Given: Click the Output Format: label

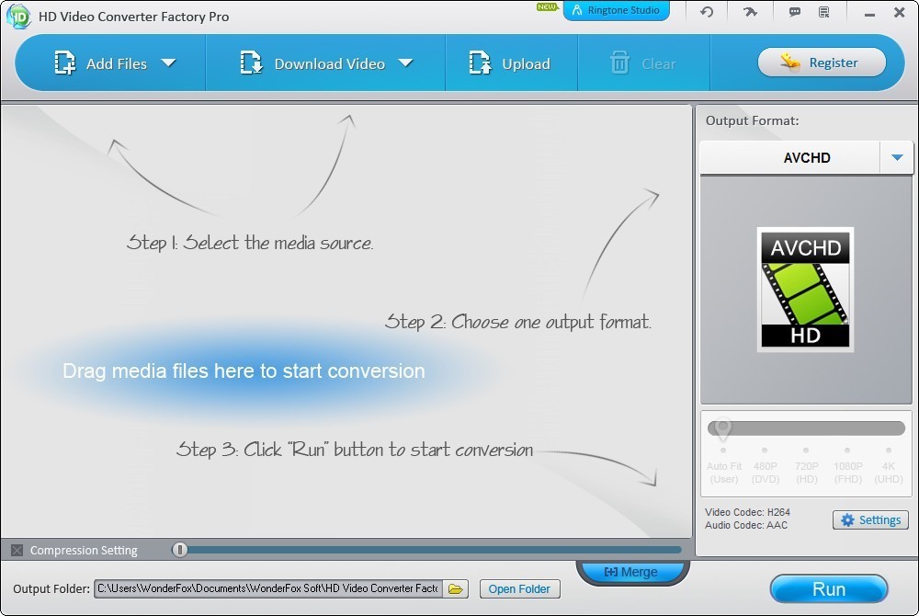Looking at the screenshot, I should (752, 120).
